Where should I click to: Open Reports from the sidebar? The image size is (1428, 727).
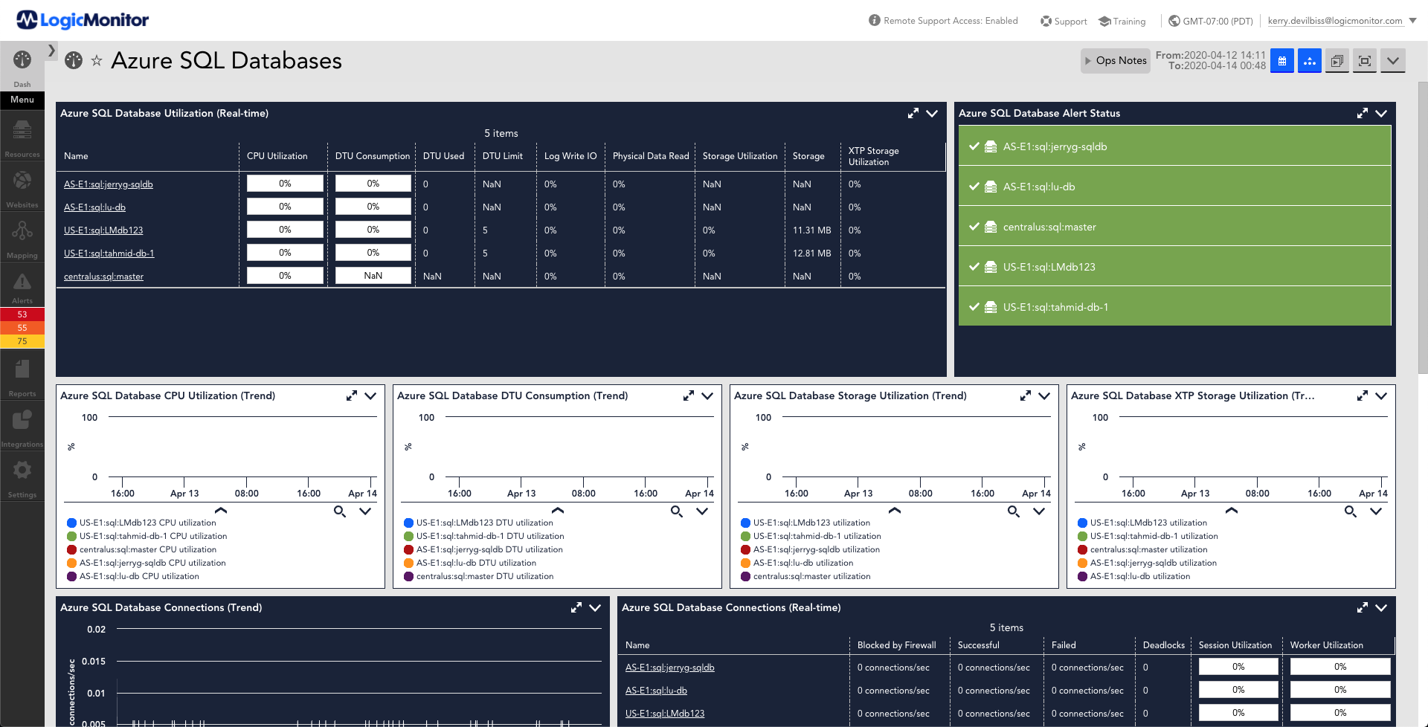pos(22,376)
